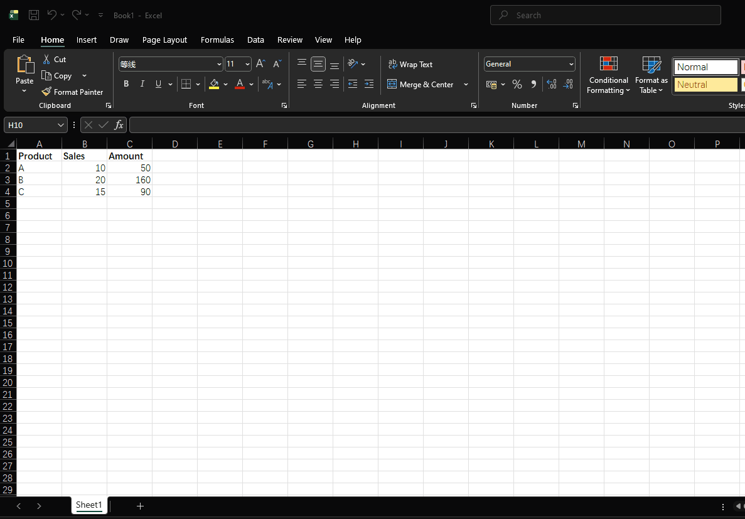Open Conditional Formatting options

click(608, 75)
